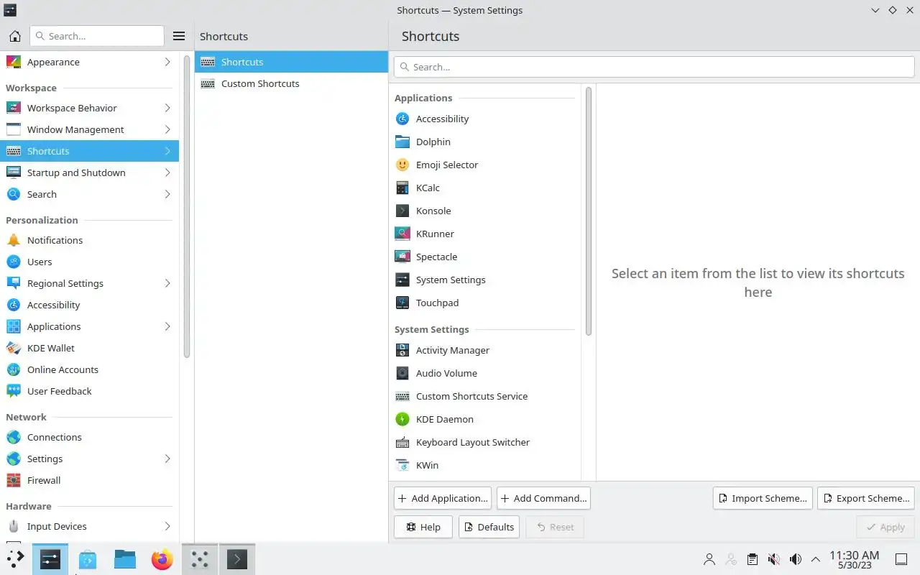The width and height of the screenshot is (920, 575).
Task: Select Custom Shortcuts Service entry
Action: pyautogui.click(x=485, y=396)
